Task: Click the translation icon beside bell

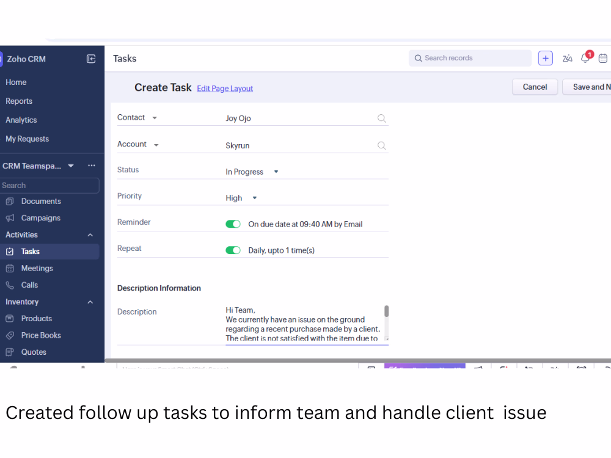Action: [568, 59]
